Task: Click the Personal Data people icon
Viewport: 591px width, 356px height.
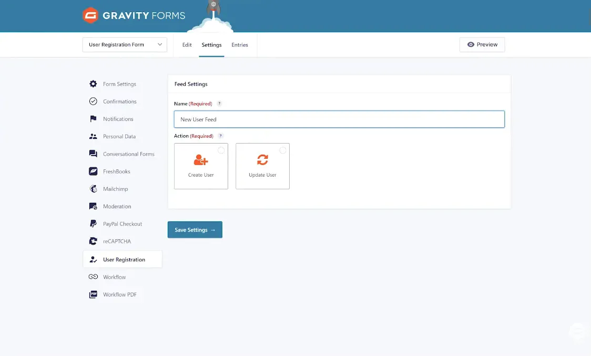Action: (93, 136)
